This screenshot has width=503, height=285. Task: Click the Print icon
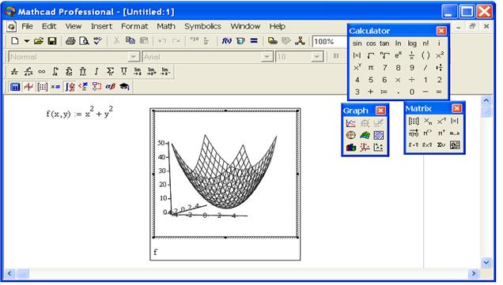[x=70, y=41]
